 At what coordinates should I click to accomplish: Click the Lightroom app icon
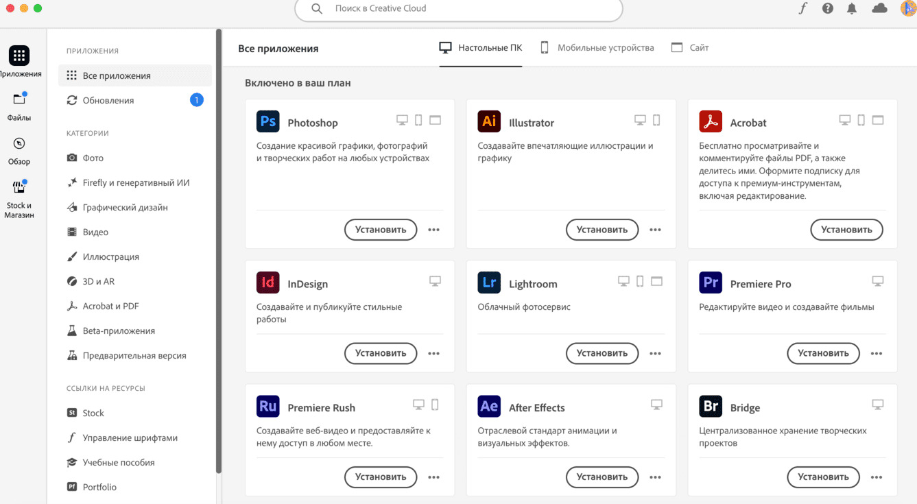pos(490,283)
